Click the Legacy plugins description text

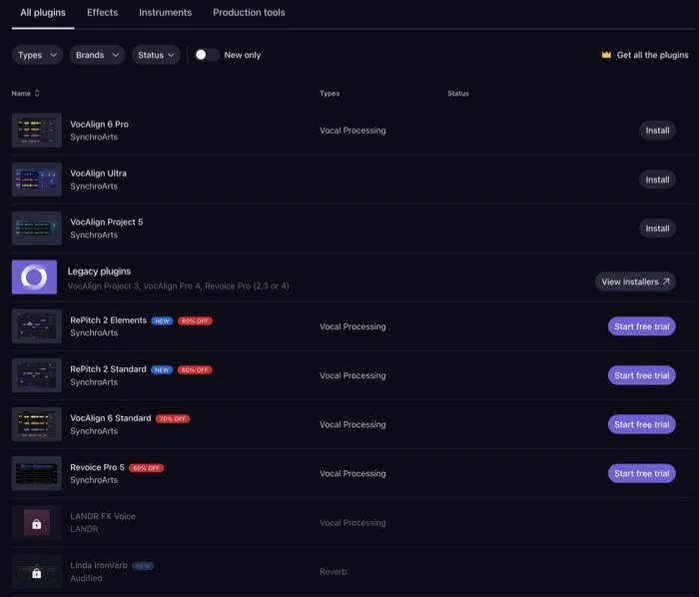tap(179, 287)
